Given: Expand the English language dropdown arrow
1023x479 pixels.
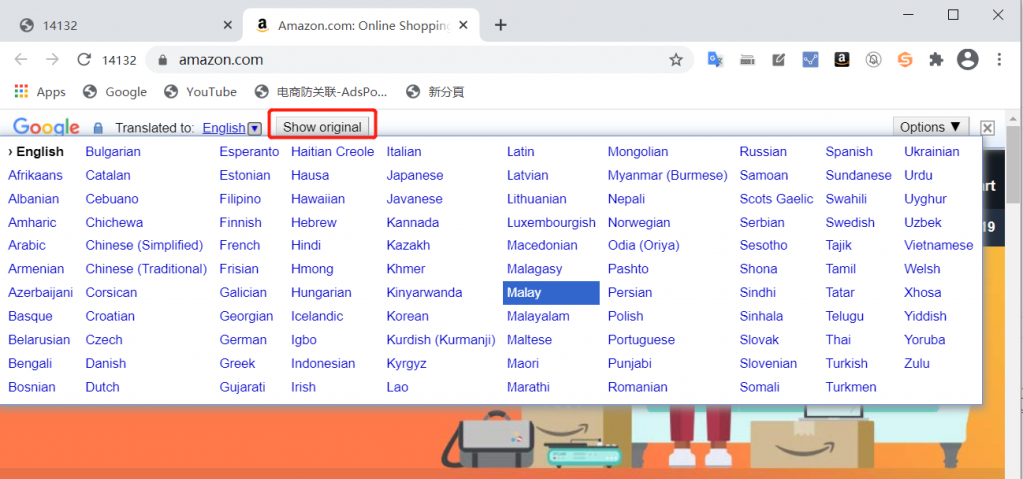Looking at the screenshot, I should (x=255, y=129).
